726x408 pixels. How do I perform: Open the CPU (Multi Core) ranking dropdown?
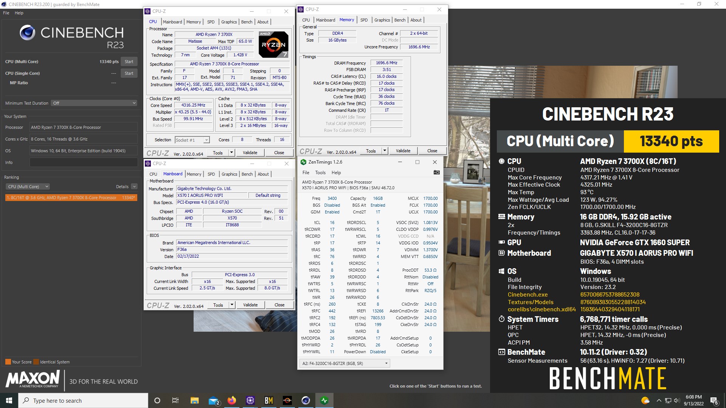point(28,187)
